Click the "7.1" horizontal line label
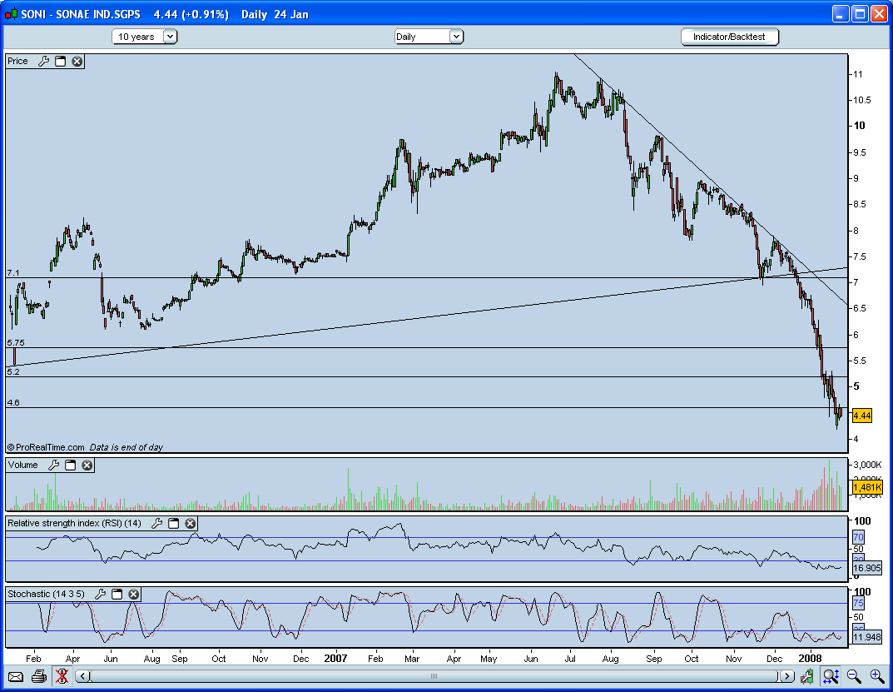893x692 pixels. 13,273
